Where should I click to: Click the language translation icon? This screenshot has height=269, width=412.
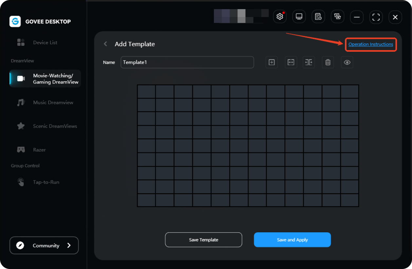337,17
